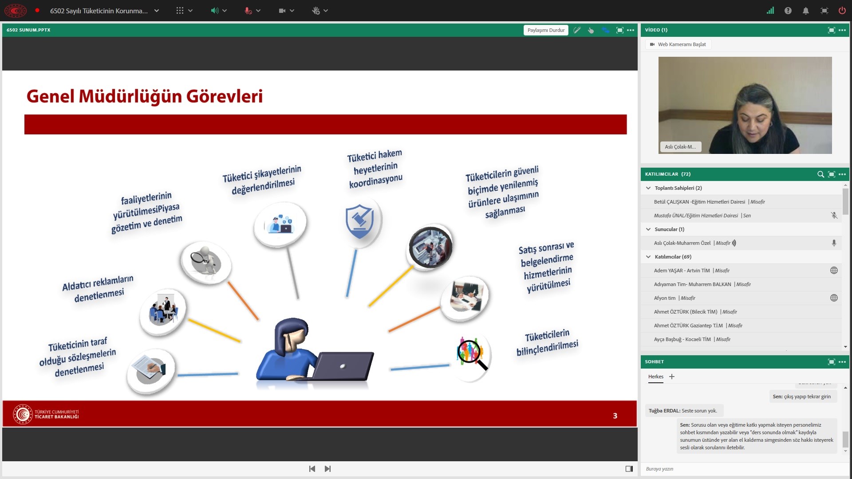The width and height of the screenshot is (852, 479).
Task: Open the Video pod options menu
Action: pyautogui.click(x=842, y=30)
